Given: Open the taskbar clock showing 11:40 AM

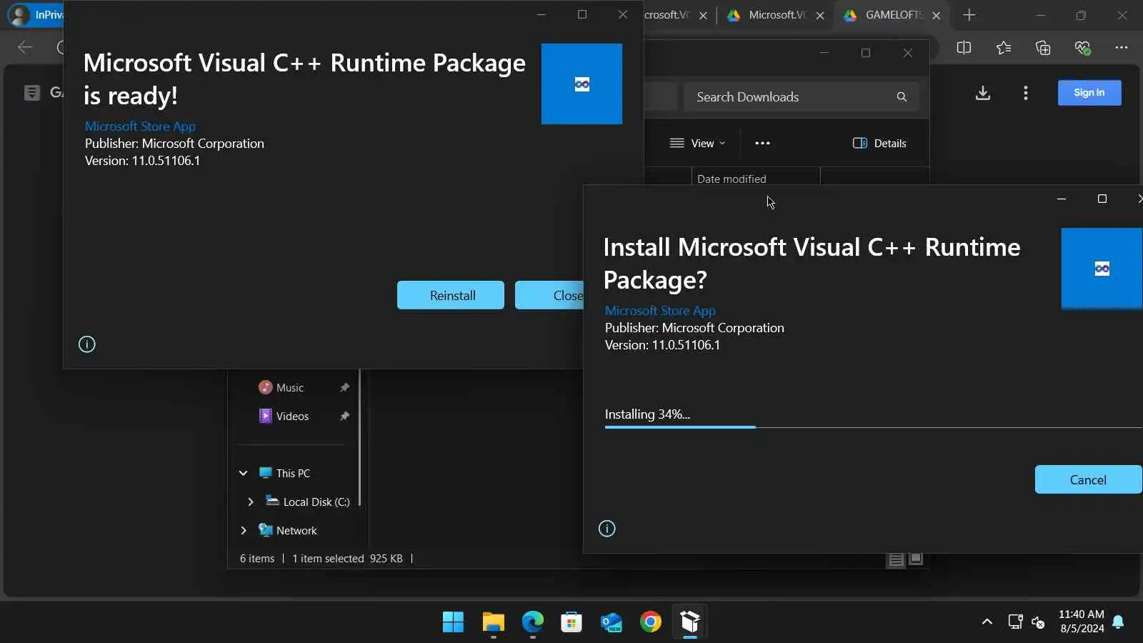Looking at the screenshot, I should [x=1082, y=622].
